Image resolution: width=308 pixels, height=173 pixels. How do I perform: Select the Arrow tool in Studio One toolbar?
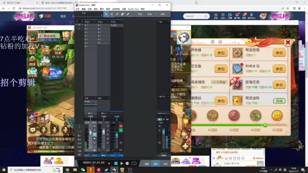click(x=106, y=14)
